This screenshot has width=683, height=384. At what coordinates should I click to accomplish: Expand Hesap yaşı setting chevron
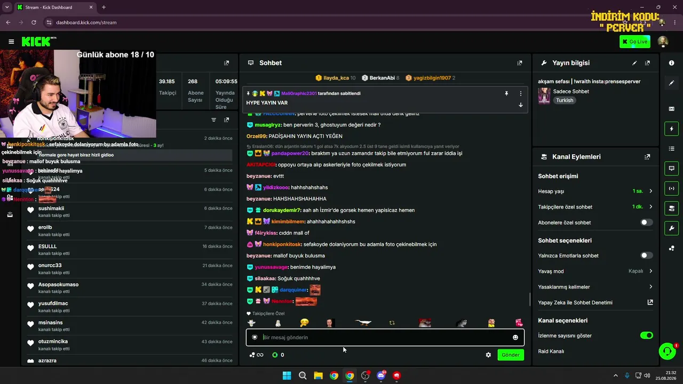pyautogui.click(x=650, y=191)
